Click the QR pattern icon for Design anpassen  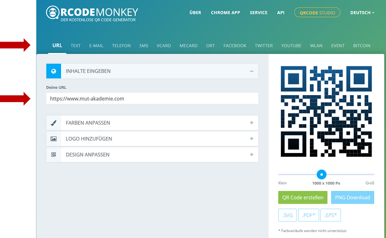point(54,155)
